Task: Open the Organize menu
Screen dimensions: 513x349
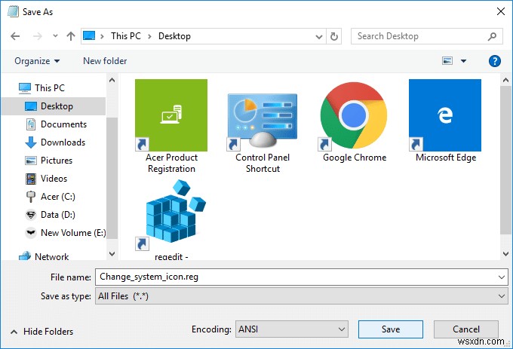Action: (x=37, y=61)
